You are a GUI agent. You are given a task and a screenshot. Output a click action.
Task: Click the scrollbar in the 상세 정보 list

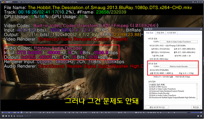point(197,92)
